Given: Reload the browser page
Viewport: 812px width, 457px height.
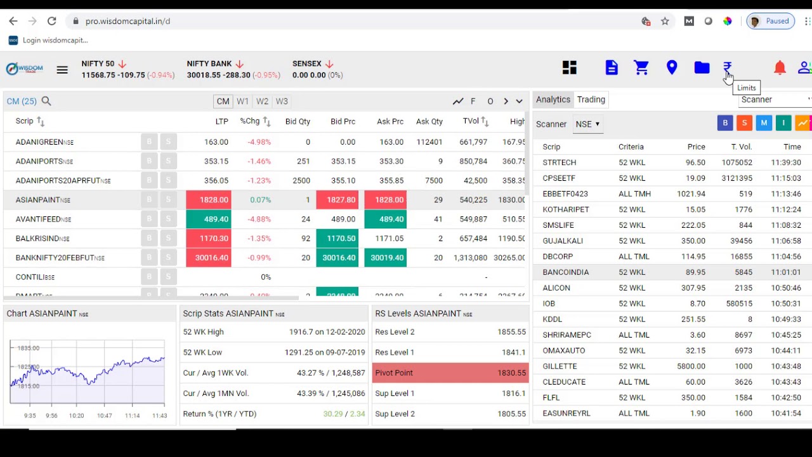Looking at the screenshot, I should [52, 21].
